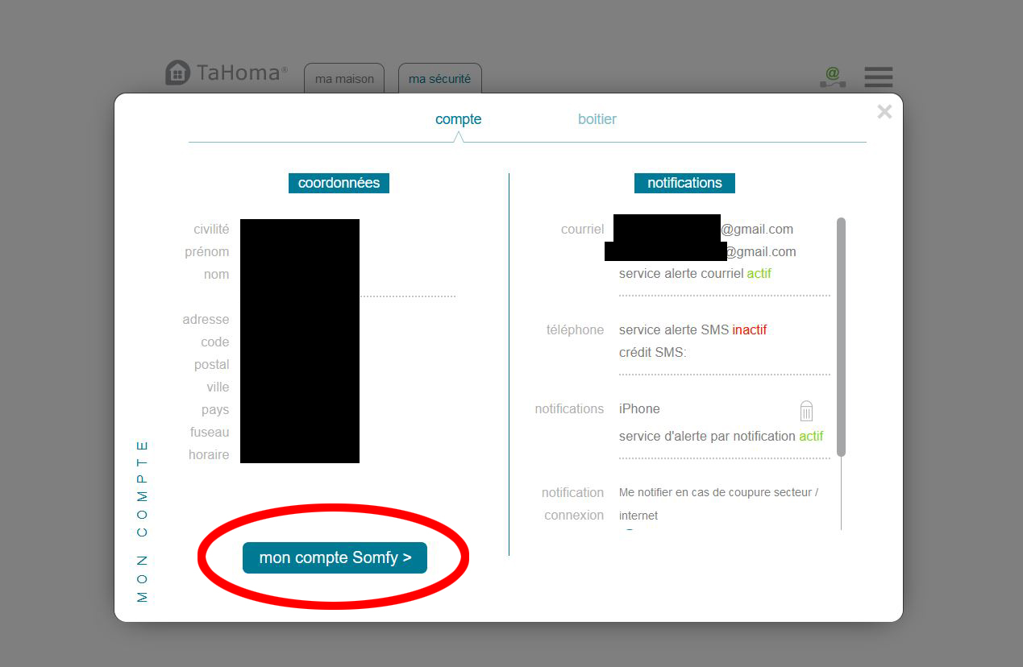Click the iPhone device entry
The image size is (1023, 667).
[x=639, y=409]
